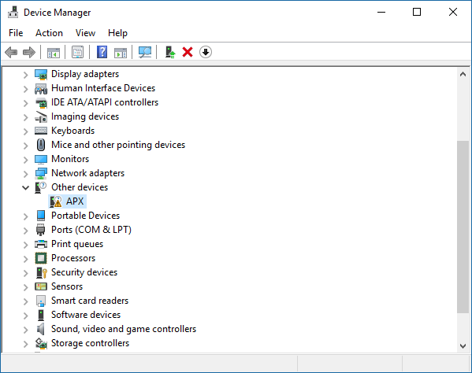Click the Back arrow toolbar icon

coord(11,52)
